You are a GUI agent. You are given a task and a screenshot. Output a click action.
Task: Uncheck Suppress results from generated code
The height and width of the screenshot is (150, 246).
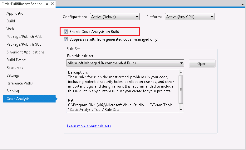click(x=66, y=39)
